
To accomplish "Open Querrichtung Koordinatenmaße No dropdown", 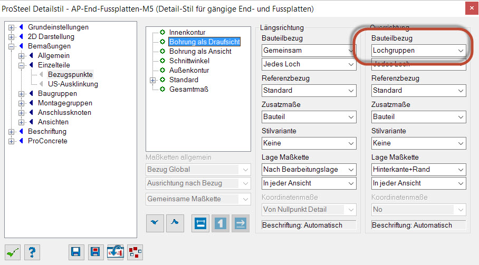I will tap(418, 210).
